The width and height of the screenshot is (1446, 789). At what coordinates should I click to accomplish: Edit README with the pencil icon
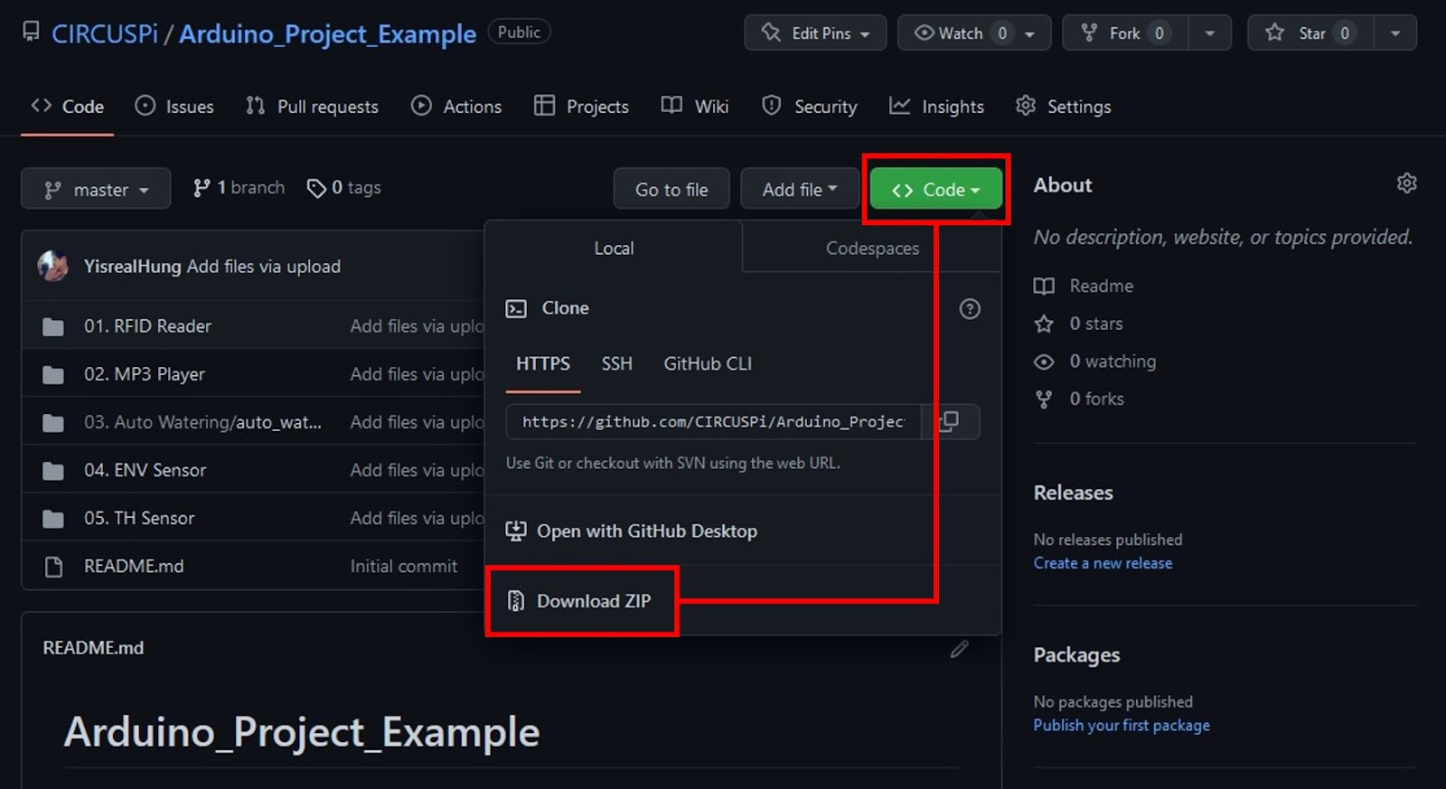[960, 648]
